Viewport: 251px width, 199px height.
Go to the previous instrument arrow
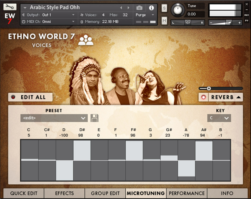121,8
